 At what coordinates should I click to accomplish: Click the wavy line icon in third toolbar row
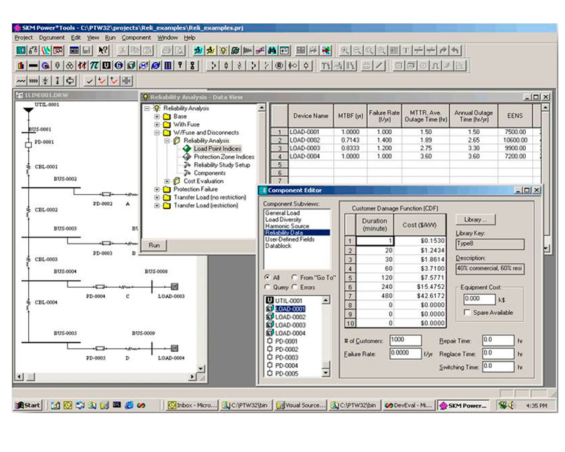(21, 81)
